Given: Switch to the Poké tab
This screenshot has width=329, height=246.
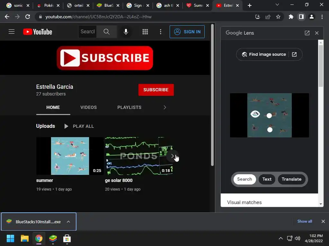Looking at the screenshot, I should coord(49,5).
